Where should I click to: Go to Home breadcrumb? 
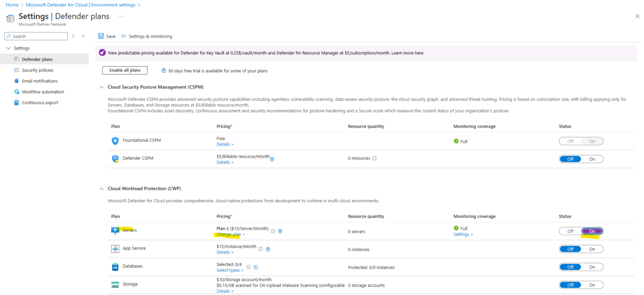[x=12, y=5]
